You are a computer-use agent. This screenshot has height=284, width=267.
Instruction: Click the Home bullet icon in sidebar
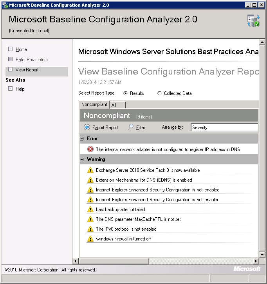pos(11,49)
